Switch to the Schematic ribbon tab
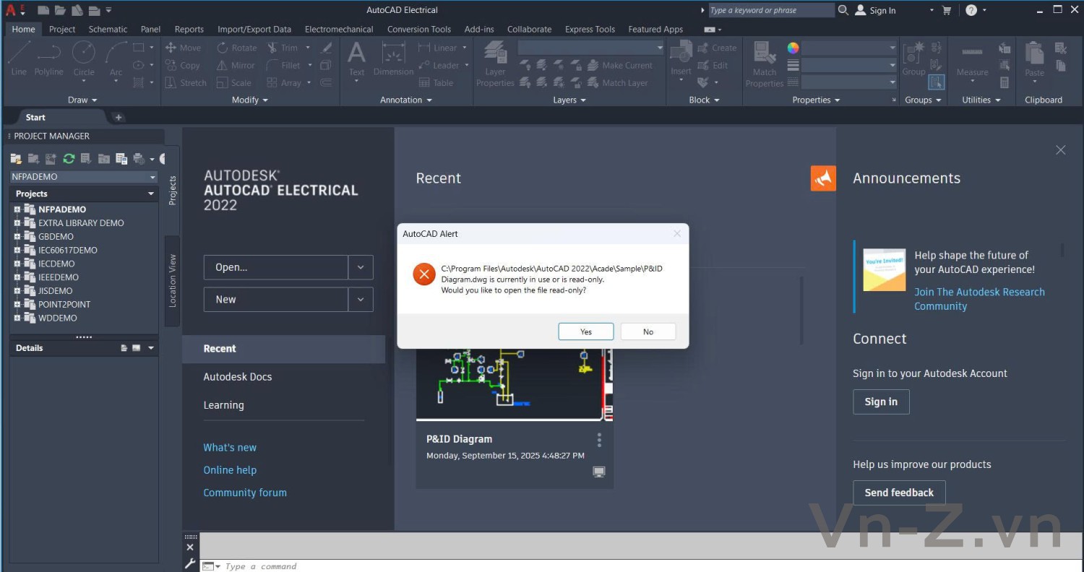The image size is (1084, 572). pos(108,30)
